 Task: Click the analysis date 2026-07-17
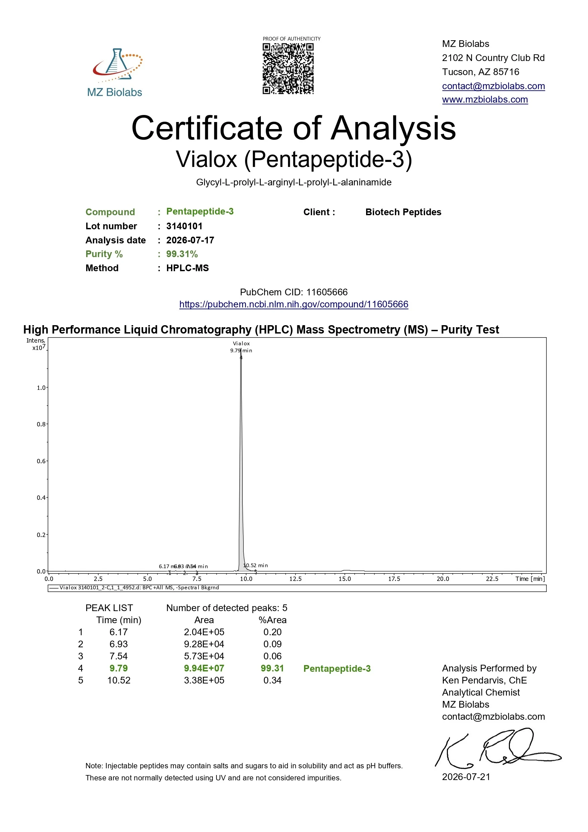pos(190,240)
